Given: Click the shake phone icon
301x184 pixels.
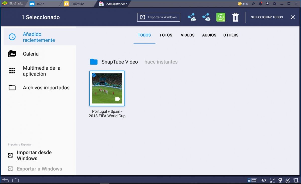Looking at the screenshot, I should (296, 180).
